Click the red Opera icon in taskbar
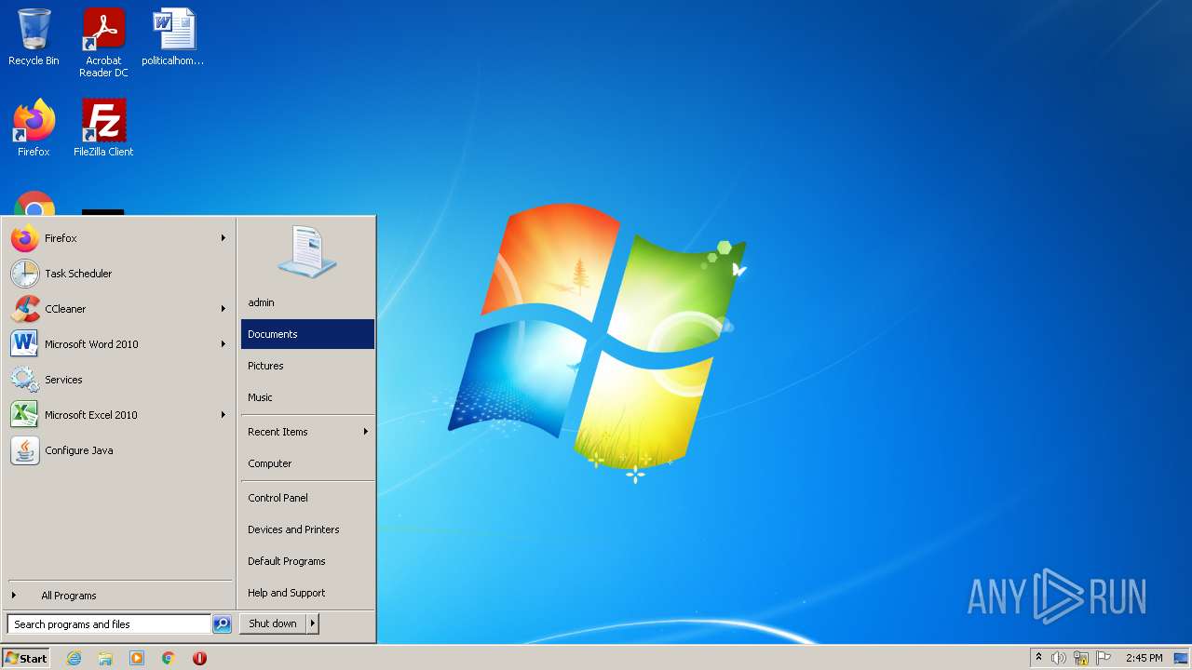1192x670 pixels. click(199, 658)
